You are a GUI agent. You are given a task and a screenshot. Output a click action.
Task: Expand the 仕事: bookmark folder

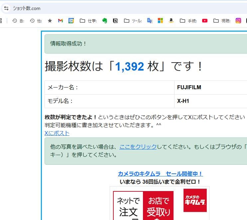(88, 21)
